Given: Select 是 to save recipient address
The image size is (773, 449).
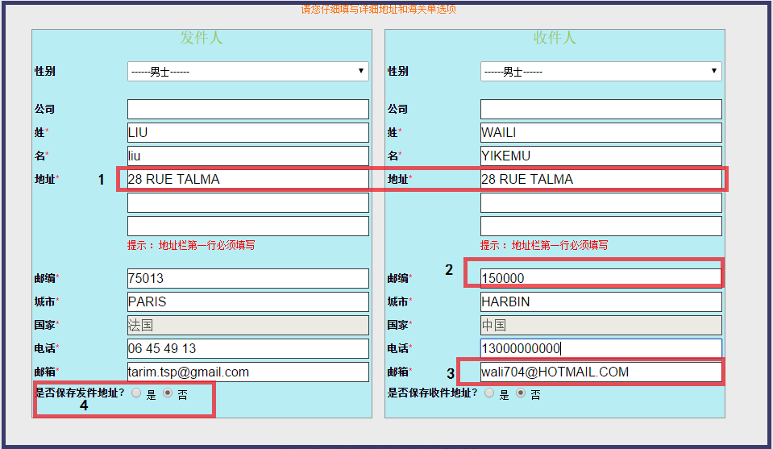Looking at the screenshot, I should coord(489,393).
